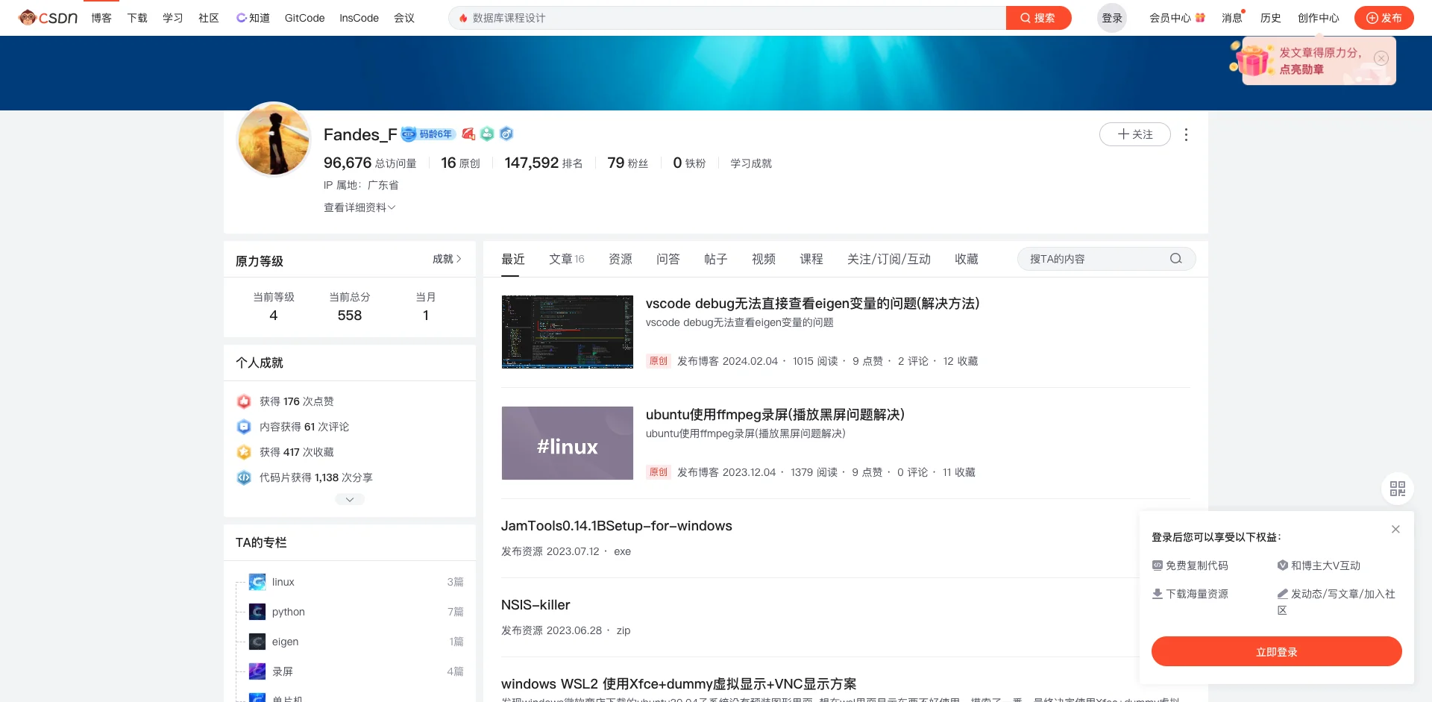1432x702 pixels.
Task: Close the 发文章得原力分 promotion banner
Action: [1381, 58]
